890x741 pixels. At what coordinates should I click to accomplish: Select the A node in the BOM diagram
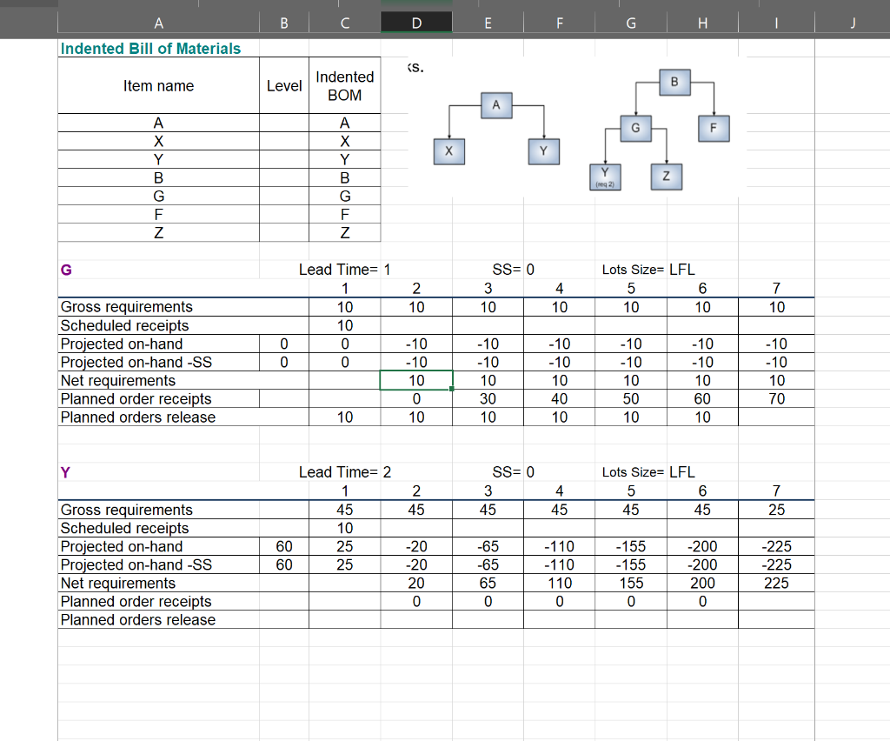point(495,104)
